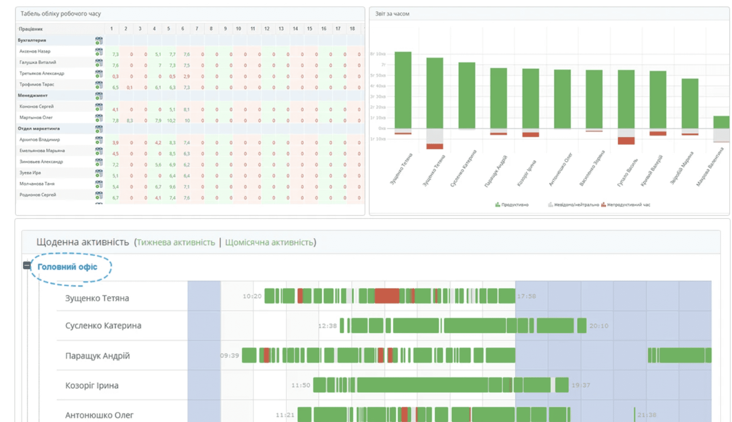
Task: Open calendar icon beside Зуева Ира
Action: [x=99, y=173]
